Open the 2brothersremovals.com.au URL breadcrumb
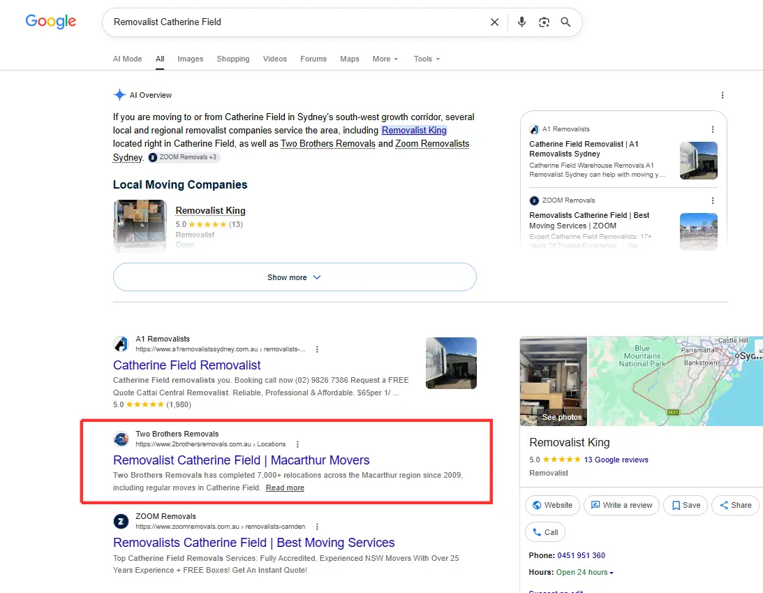 211,444
